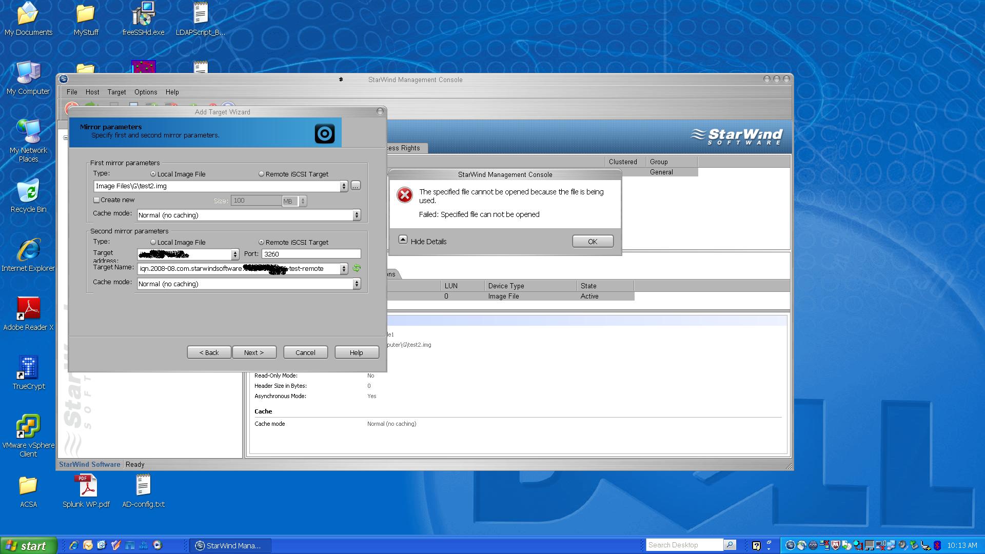Open the image file path dropdown
The width and height of the screenshot is (985, 554).
[x=344, y=186]
